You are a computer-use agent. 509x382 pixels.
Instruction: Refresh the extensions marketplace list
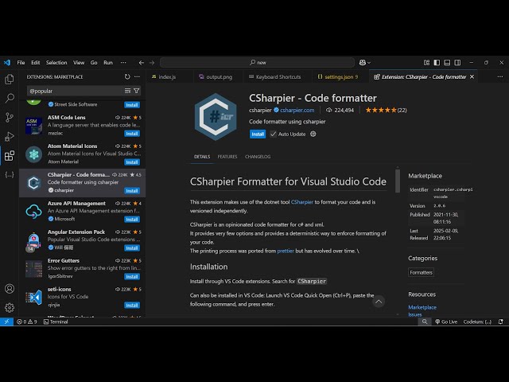[127, 76]
